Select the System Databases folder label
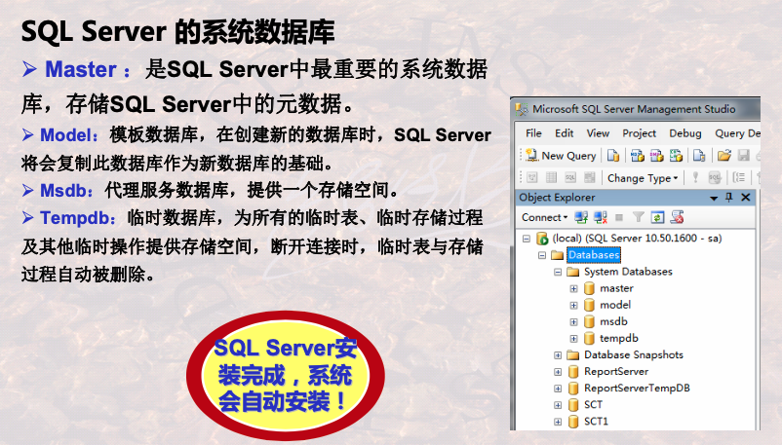Image resolution: width=782 pixels, height=445 pixels. pos(628,272)
